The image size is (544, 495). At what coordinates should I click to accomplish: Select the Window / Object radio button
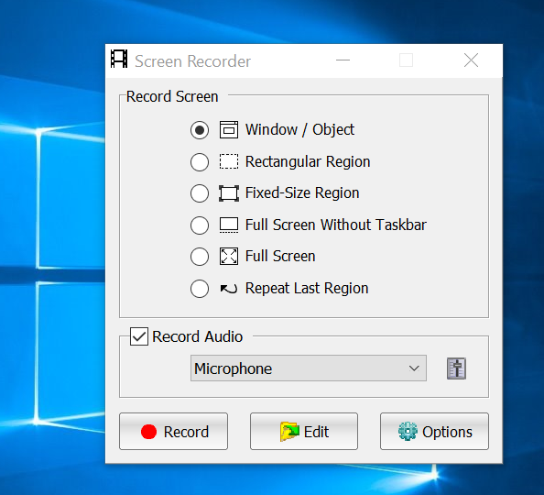[200, 130]
